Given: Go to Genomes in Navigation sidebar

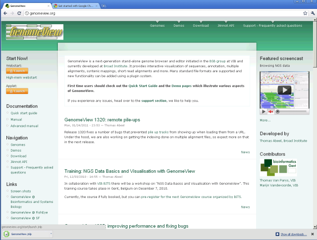Looking at the screenshot, I should 18,145.
